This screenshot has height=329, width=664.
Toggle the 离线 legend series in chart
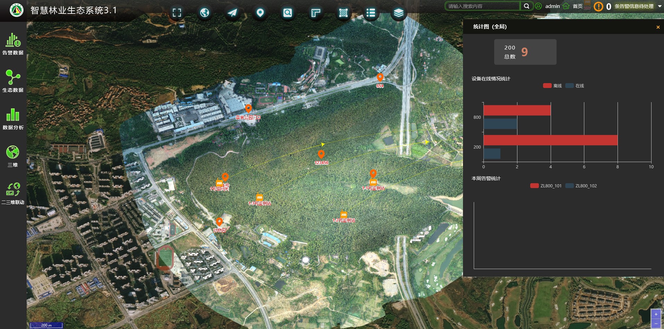552,86
